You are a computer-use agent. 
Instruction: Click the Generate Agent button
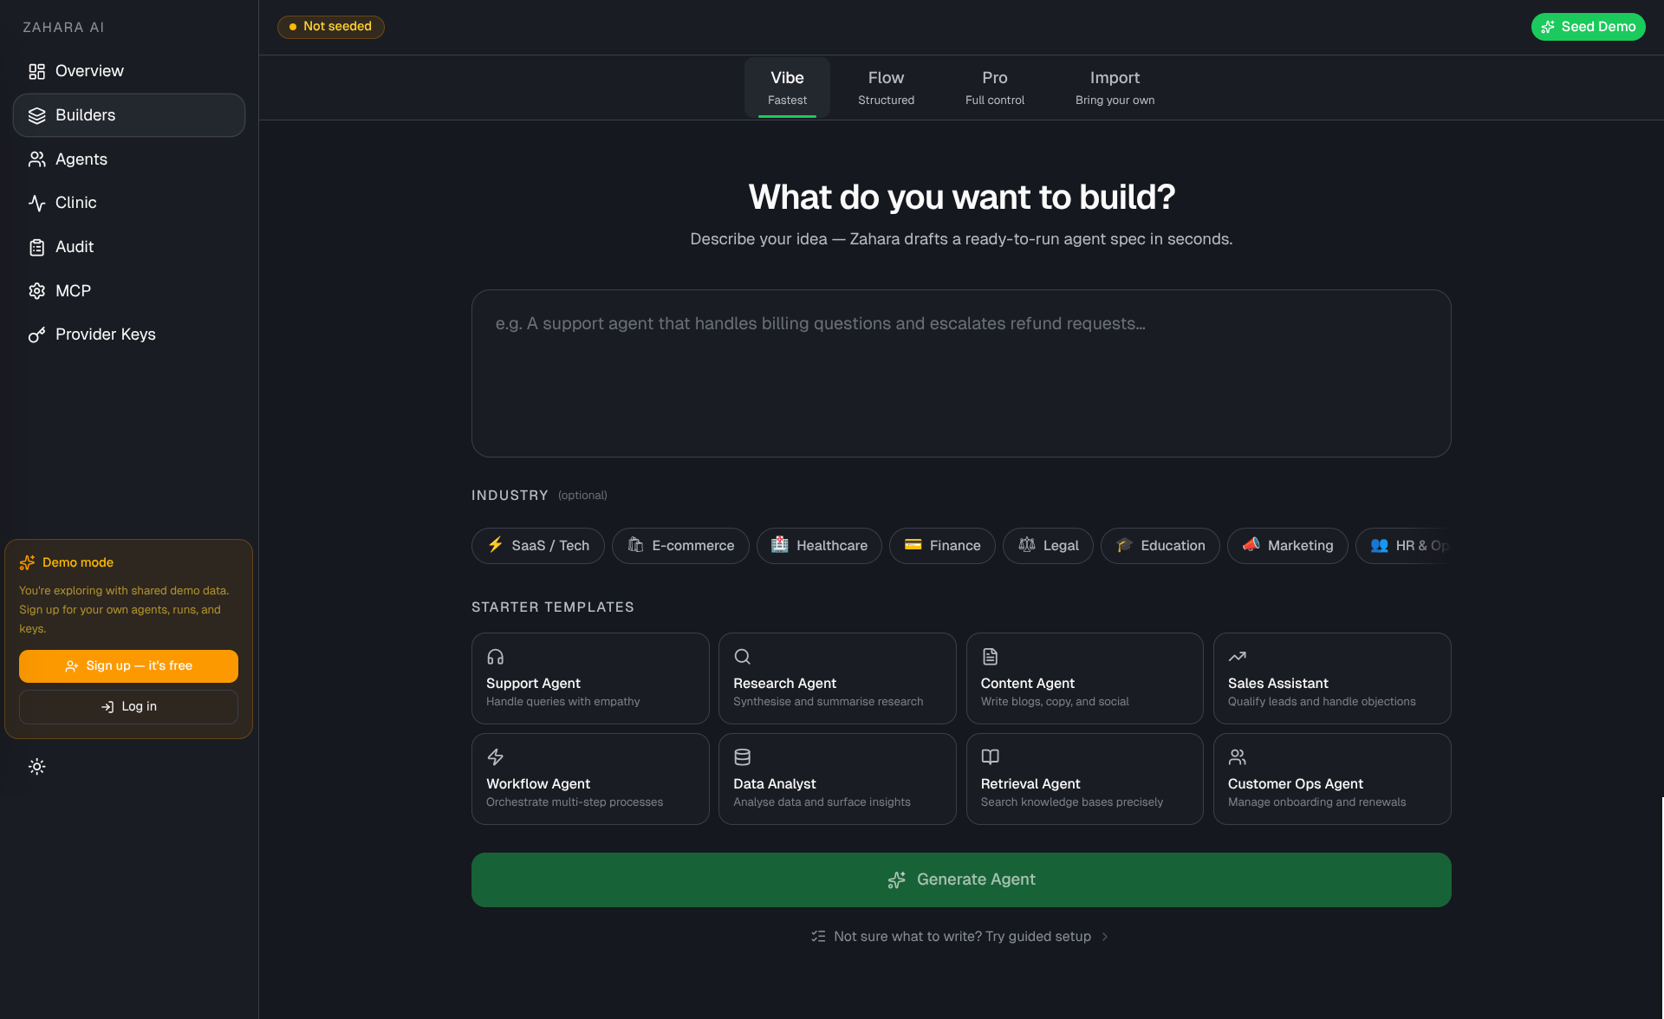(961, 879)
